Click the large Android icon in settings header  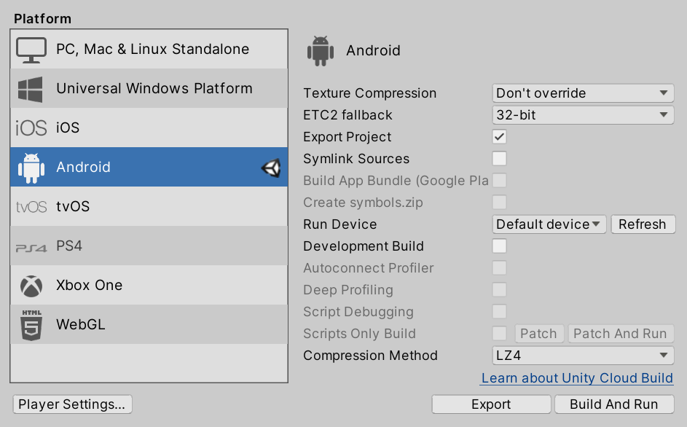point(321,51)
